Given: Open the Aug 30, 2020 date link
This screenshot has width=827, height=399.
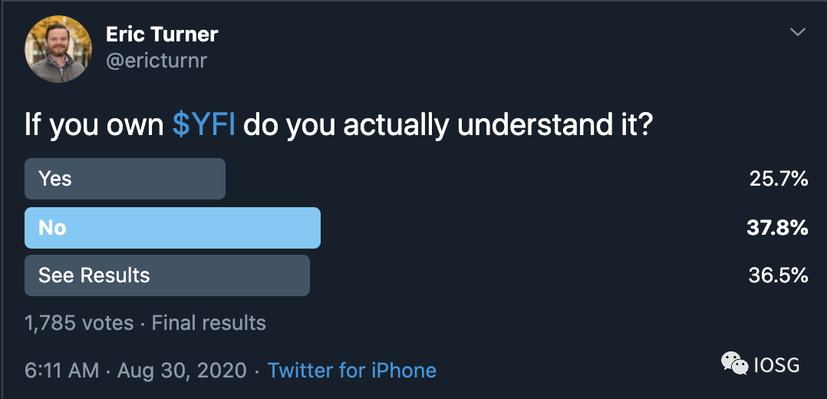Looking at the screenshot, I should click(x=183, y=371).
